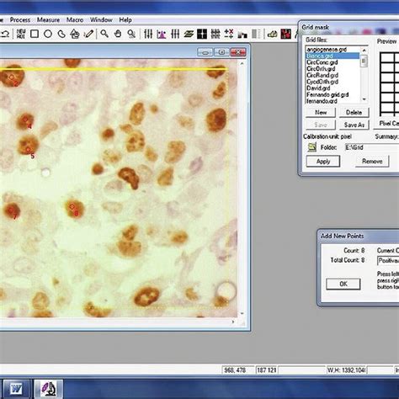Open the contrast enhancement sliders icon

[148, 34]
